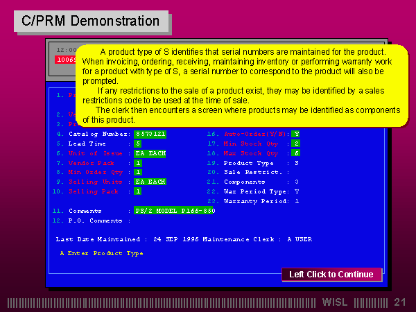The height and width of the screenshot is (312, 416).
Task: Toggle the War Period Type Y value
Action: [296, 191]
